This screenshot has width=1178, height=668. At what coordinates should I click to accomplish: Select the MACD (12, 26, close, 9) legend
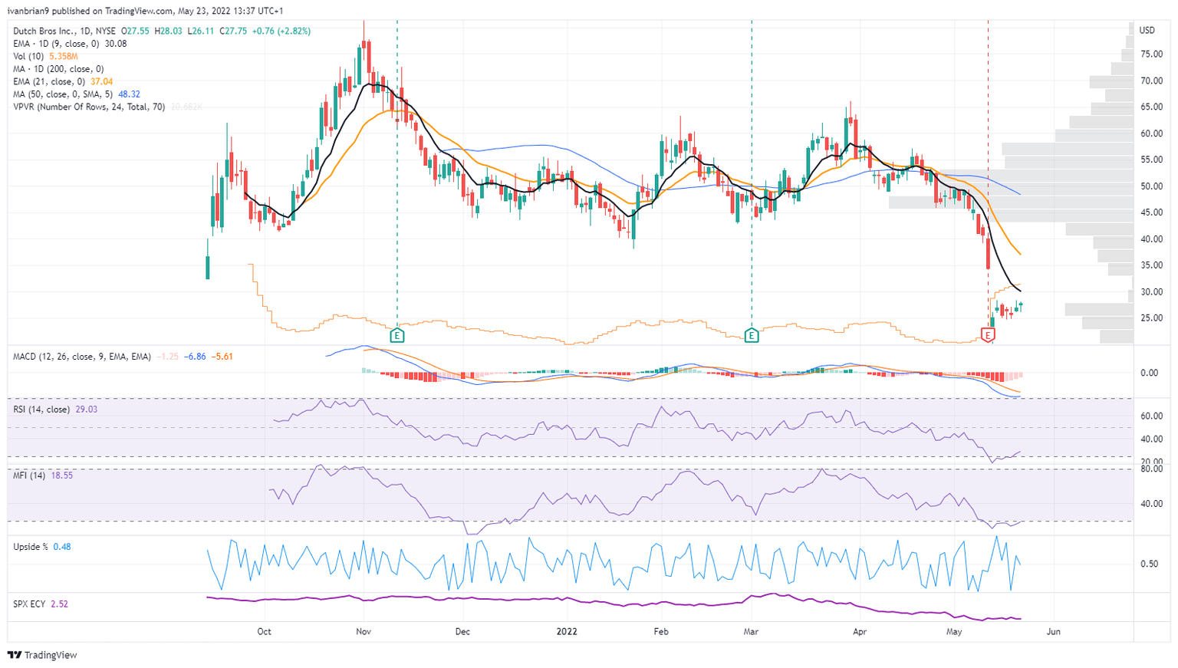[x=82, y=357]
